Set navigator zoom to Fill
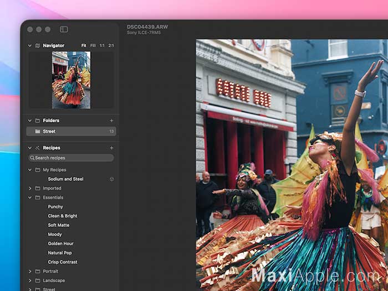 coord(93,45)
